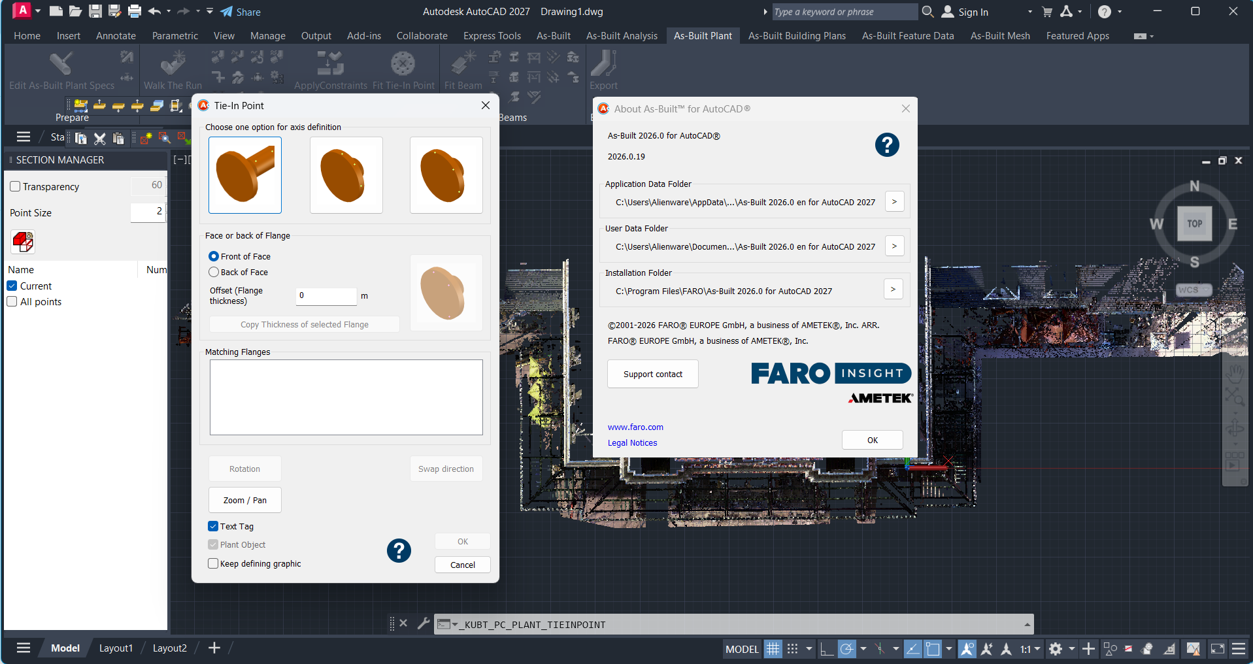Uncheck the Text Tag checkbox
1253x664 pixels.
[213, 526]
